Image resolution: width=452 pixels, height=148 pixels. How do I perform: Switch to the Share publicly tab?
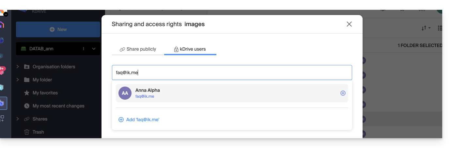click(x=138, y=49)
